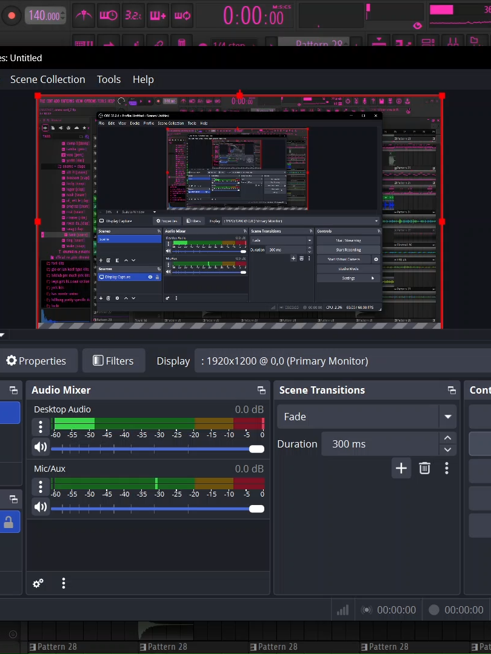
Task: Decrease transition Duration with down arrow
Action: click(447, 449)
